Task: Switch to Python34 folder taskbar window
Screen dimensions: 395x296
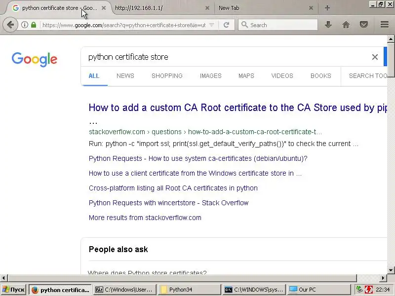Action: 190,290
